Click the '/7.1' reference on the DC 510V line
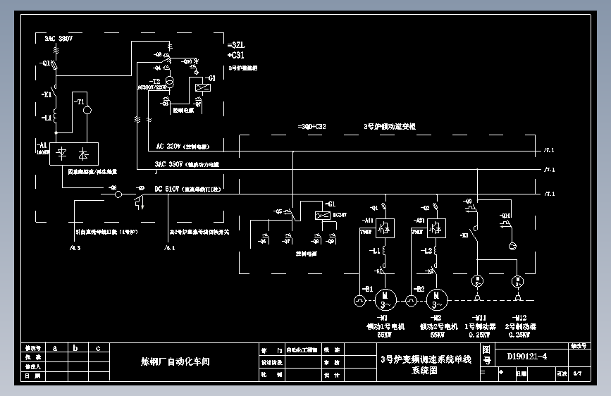The height and width of the screenshot is (396, 611). [x=550, y=194]
